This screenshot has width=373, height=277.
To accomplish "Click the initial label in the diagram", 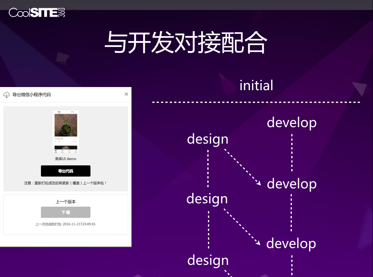I will click(256, 85).
